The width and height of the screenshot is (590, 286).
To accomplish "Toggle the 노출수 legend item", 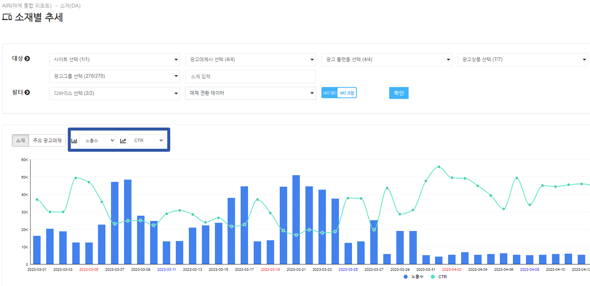I will [x=413, y=277].
